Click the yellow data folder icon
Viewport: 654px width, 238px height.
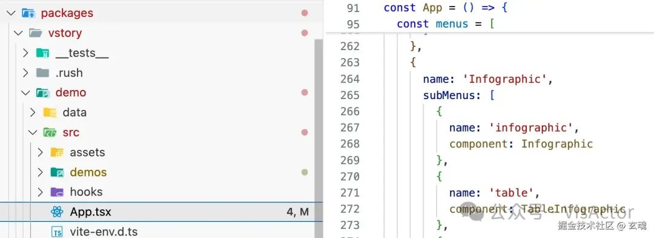tap(50, 112)
